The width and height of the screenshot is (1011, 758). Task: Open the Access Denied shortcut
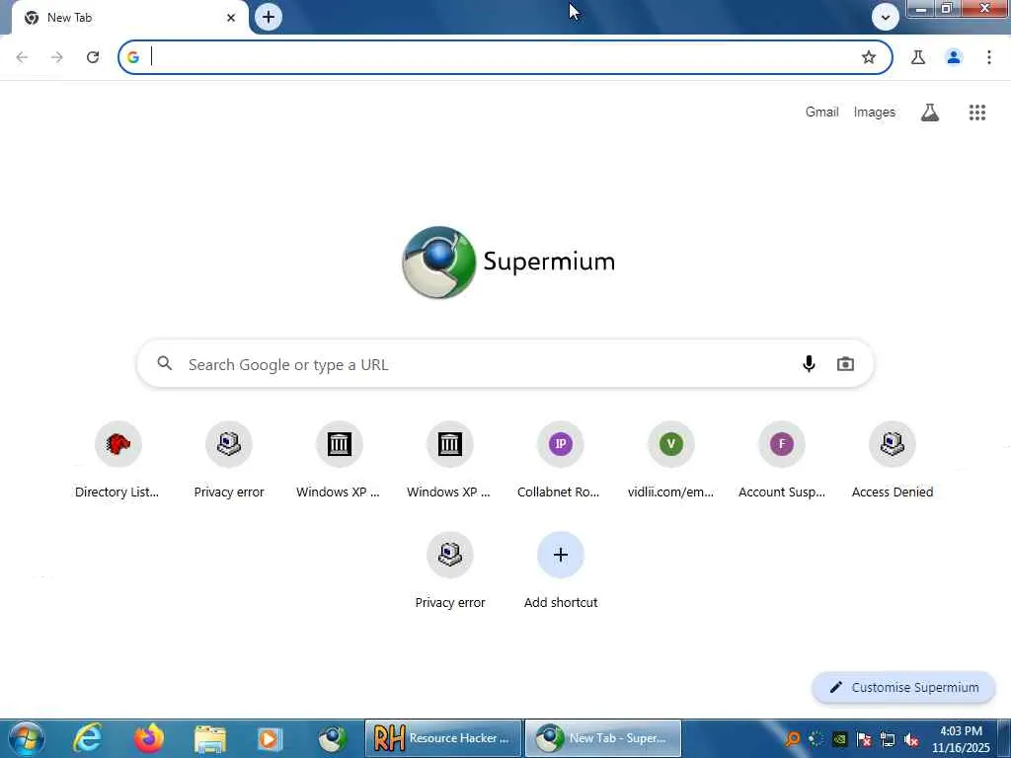[893, 460]
